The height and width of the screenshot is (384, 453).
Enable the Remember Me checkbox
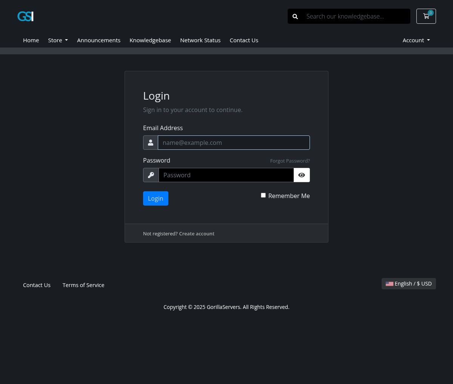pos(263,195)
